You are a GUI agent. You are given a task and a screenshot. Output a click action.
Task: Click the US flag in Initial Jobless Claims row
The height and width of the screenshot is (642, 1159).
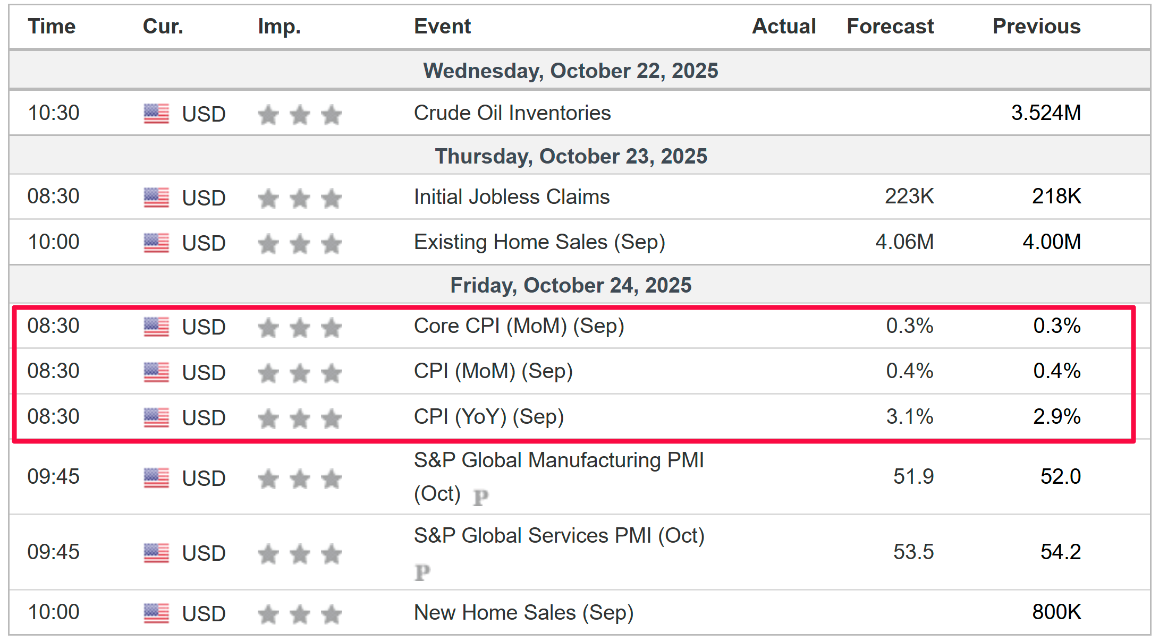tap(156, 198)
